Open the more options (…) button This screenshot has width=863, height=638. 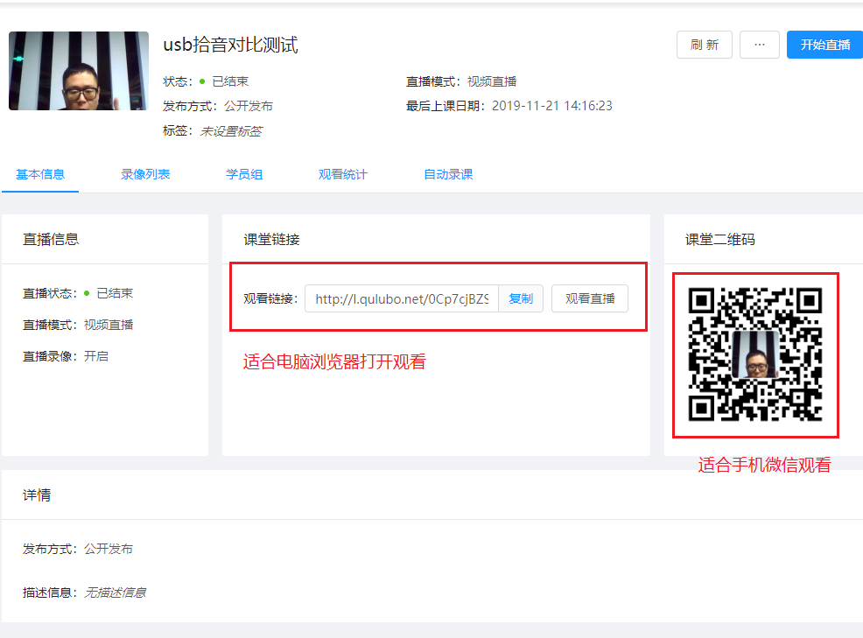pos(760,45)
